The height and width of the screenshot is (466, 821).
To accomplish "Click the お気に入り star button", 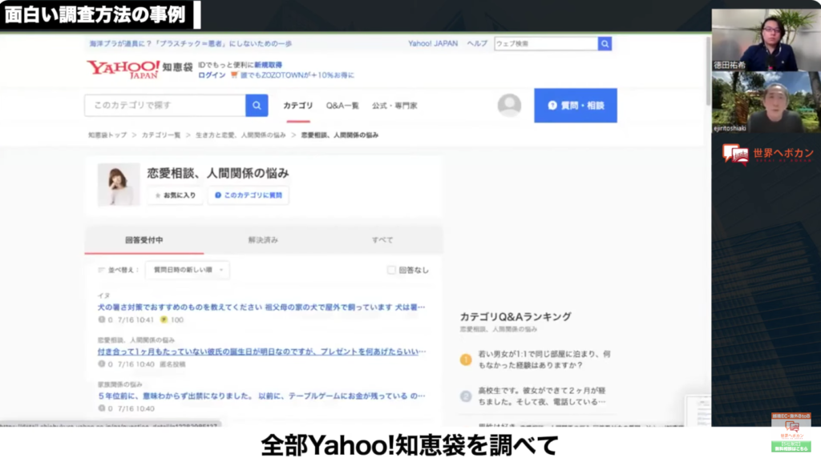I will click(x=175, y=195).
